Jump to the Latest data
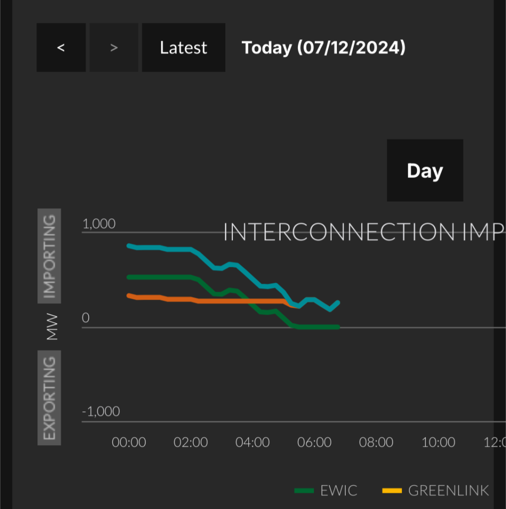Image resolution: width=506 pixels, height=509 pixels. coord(184,47)
